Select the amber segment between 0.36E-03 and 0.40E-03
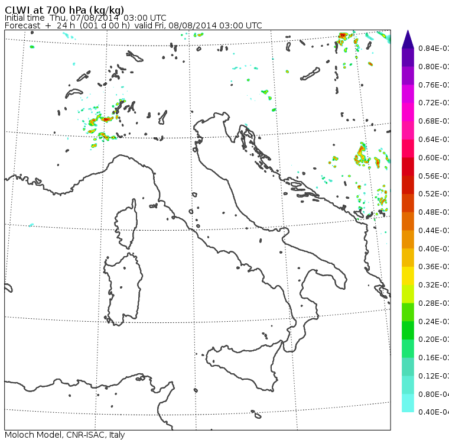Screen dimensions: 449x443 (x=408, y=258)
